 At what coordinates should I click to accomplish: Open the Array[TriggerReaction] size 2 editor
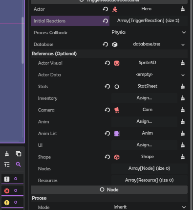[x=149, y=21]
